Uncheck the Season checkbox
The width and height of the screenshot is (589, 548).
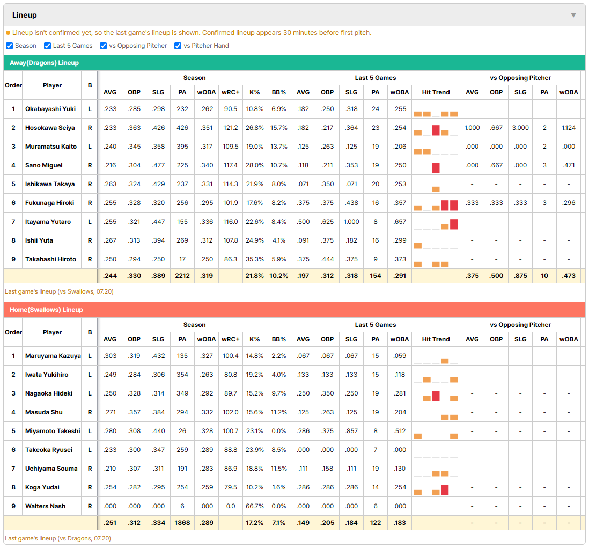(x=10, y=46)
